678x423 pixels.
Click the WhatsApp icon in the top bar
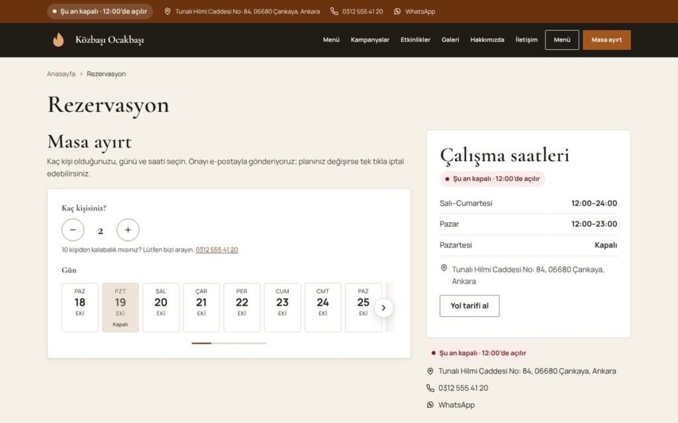pyautogui.click(x=397, y=12)
